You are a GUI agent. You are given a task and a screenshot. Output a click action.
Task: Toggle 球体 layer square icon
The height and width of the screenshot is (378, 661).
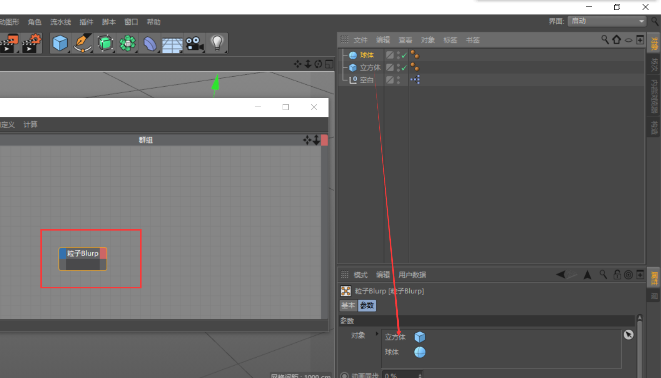tap(390, 55)
